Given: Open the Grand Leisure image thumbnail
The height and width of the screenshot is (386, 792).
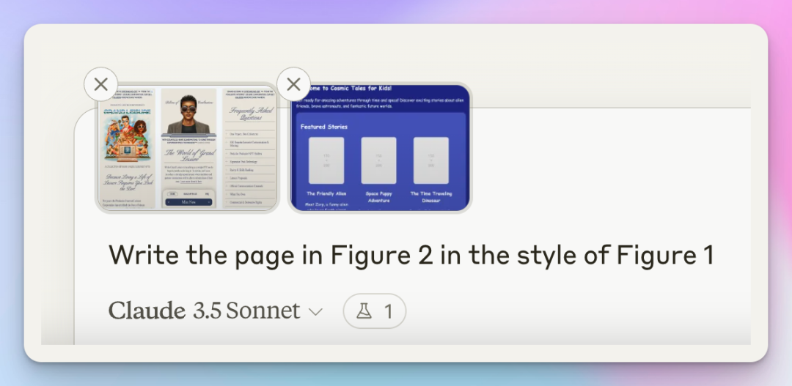Looking at the screenshot, I should coord(187,149).
